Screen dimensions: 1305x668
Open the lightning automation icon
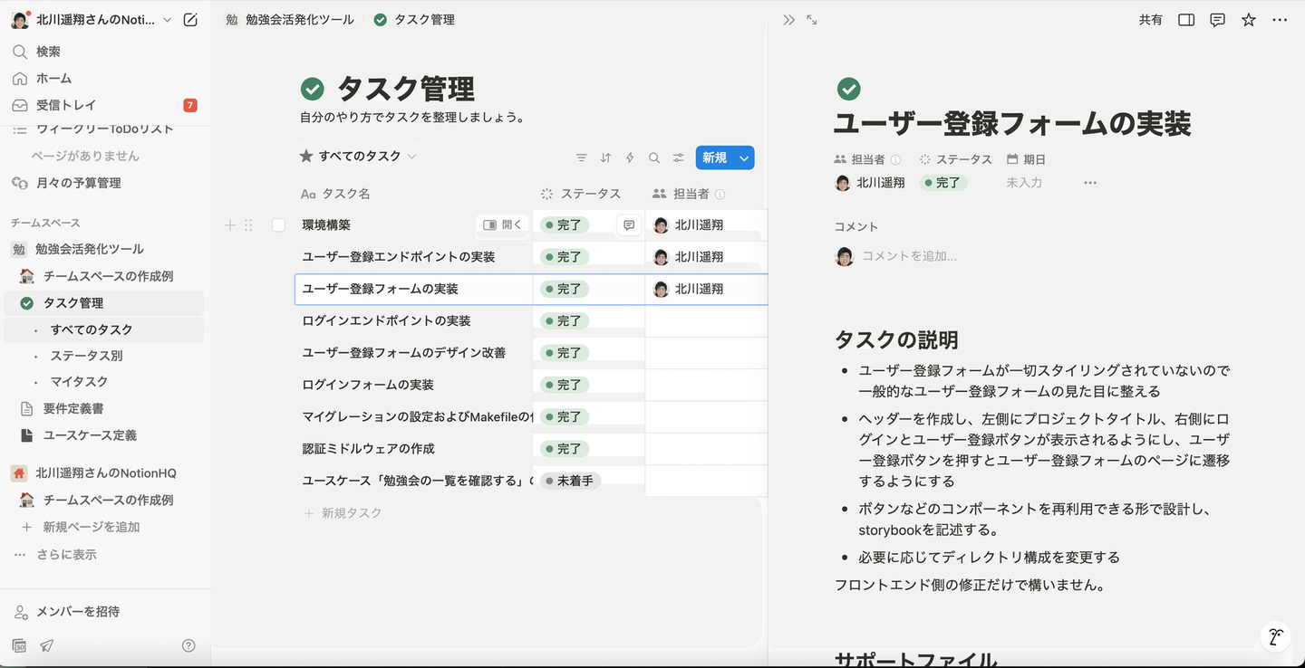pyautogui.click(x=630, y=157)
